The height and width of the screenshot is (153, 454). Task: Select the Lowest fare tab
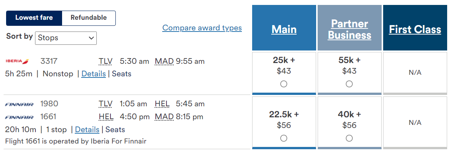[34, 18]
